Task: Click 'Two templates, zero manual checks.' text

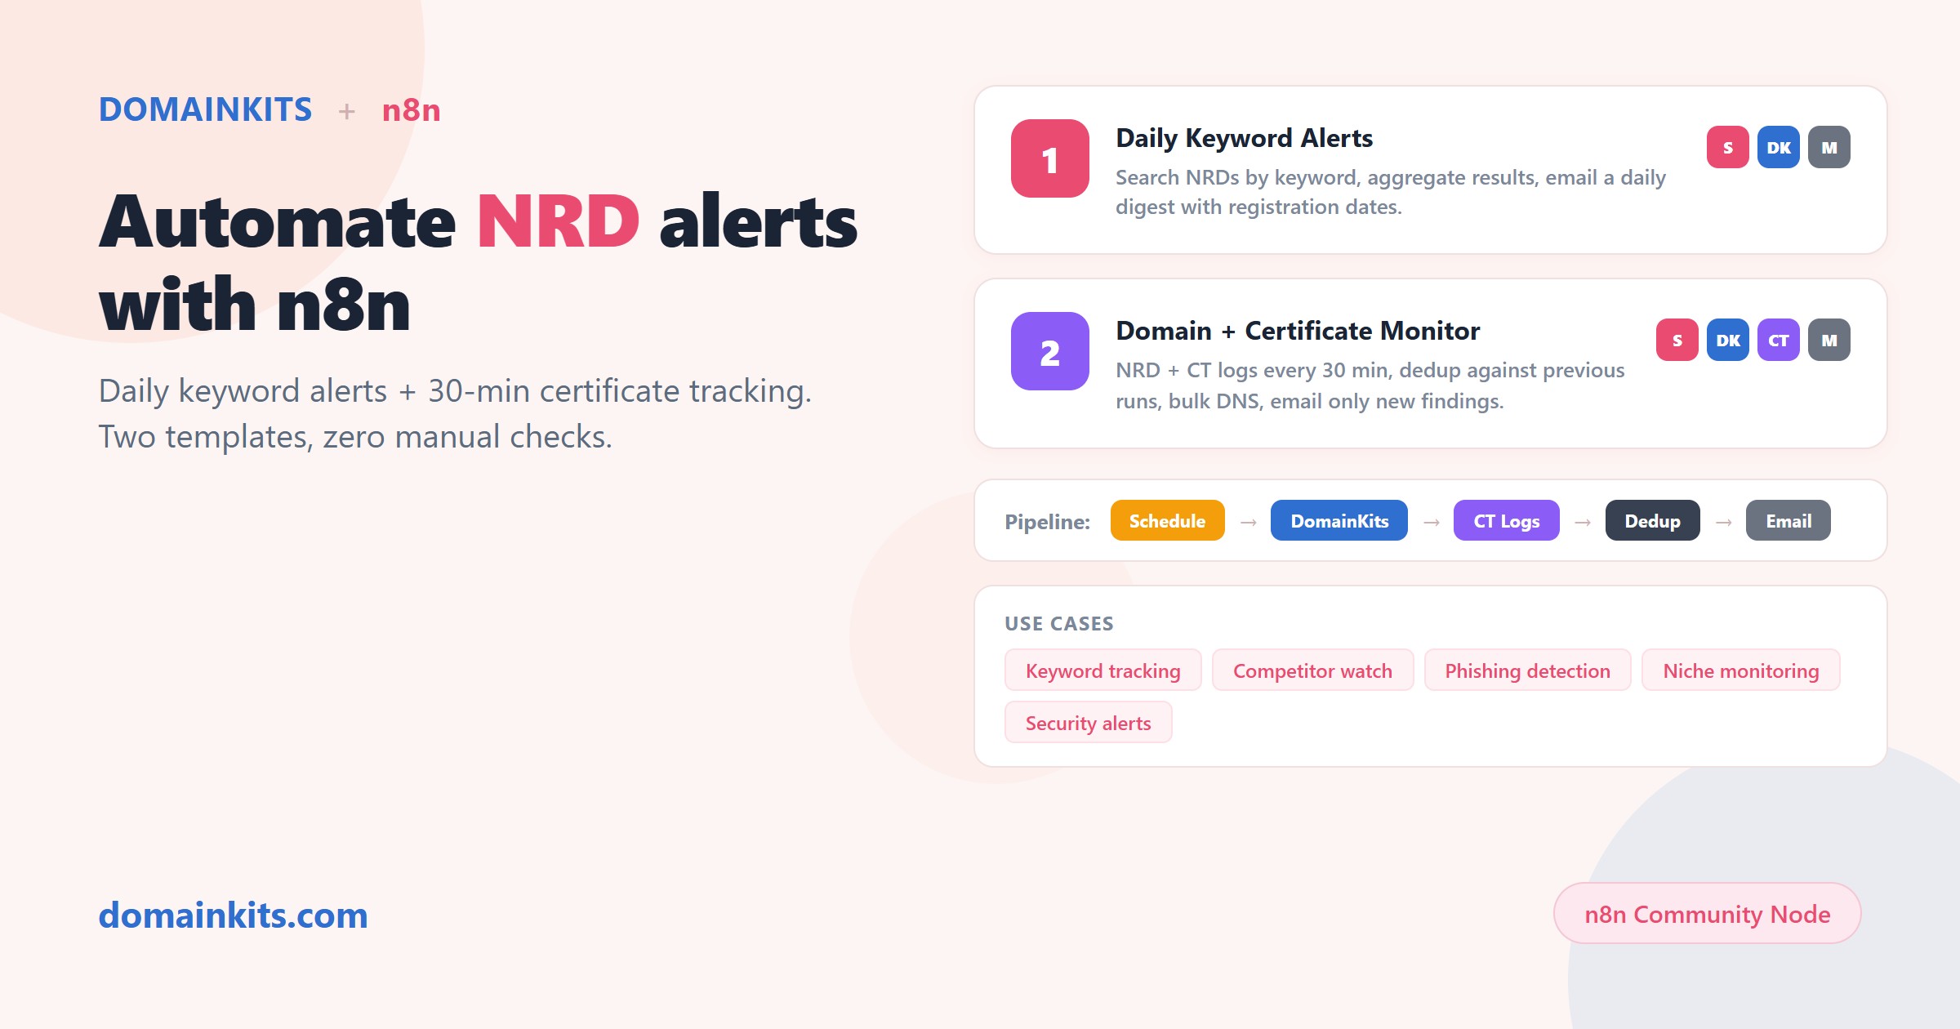Action: coord(355,436)
